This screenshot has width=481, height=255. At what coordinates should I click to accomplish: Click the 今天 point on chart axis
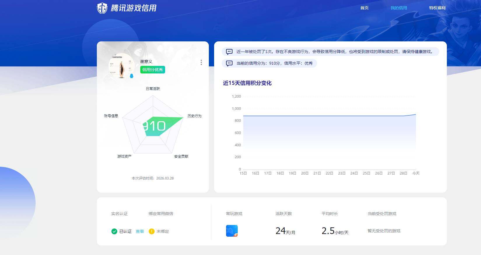click(x=416, y=173)
